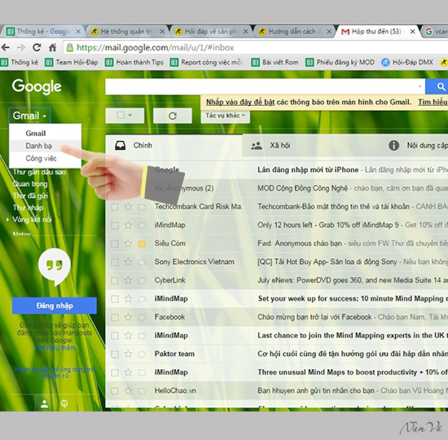Switch to the 'Hướng dẫn cách' browser tab

[295, 31]
